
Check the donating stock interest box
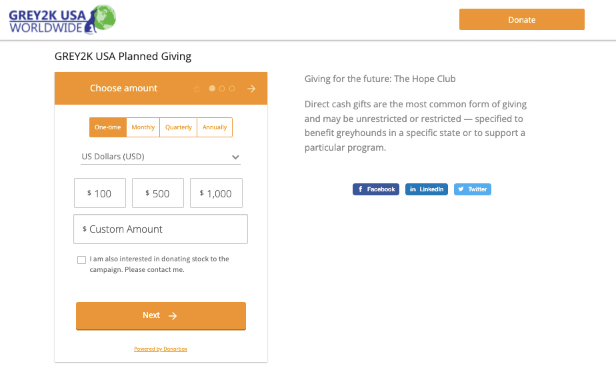82,260
